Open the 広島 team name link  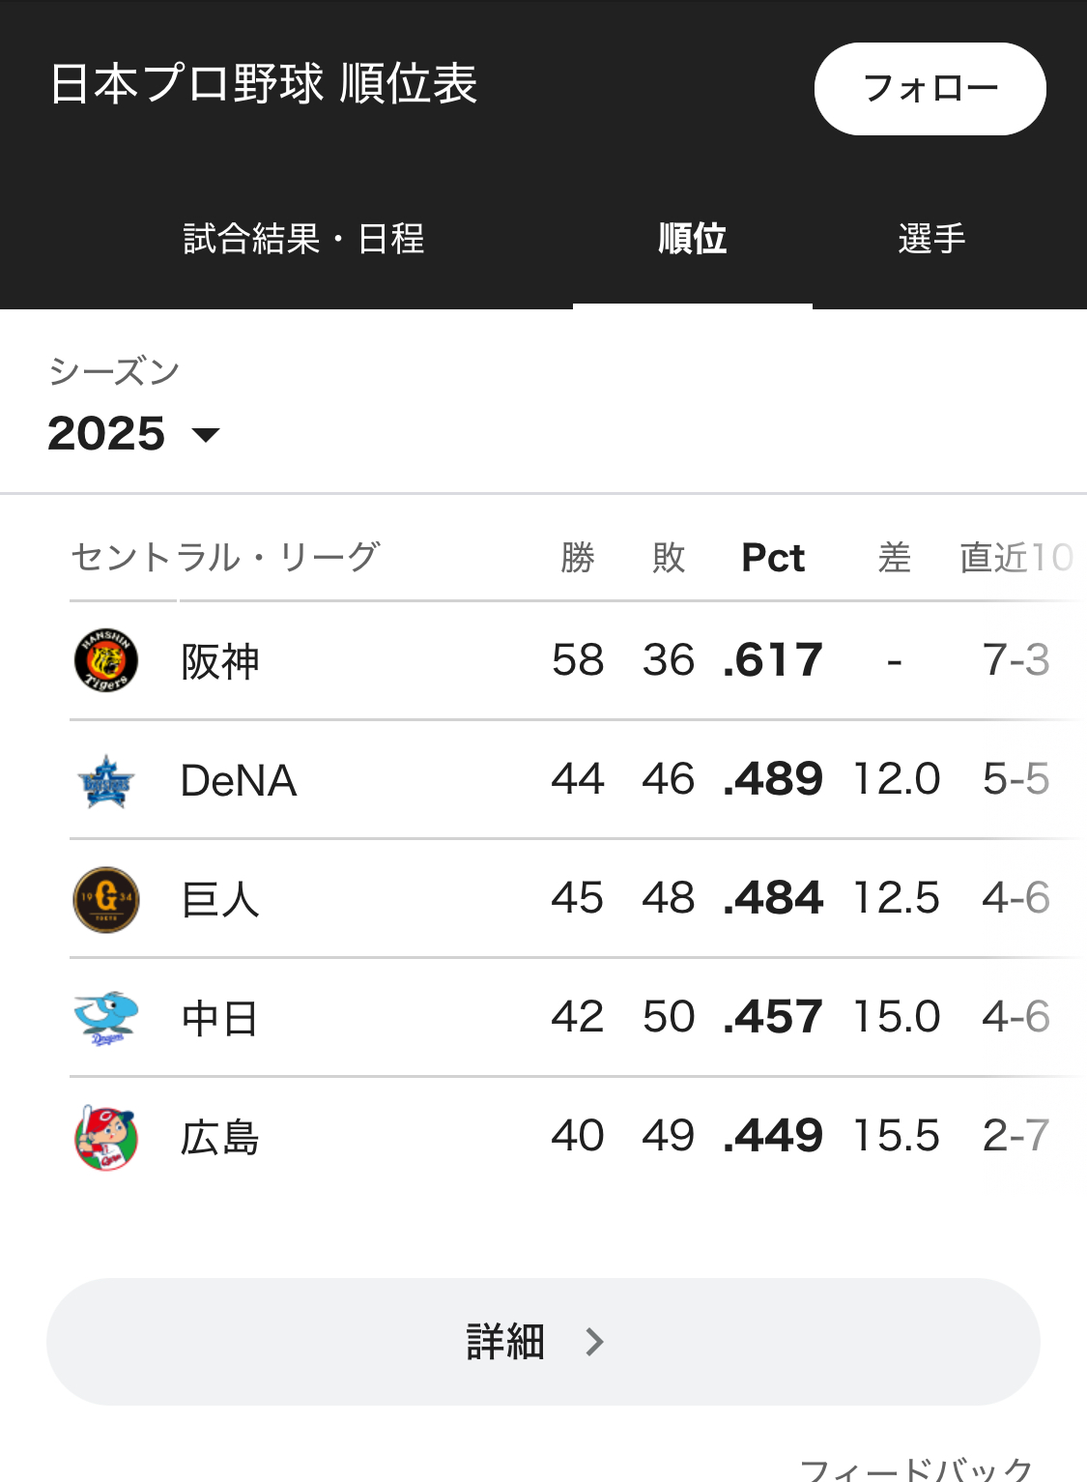(x=220, y=1138)
